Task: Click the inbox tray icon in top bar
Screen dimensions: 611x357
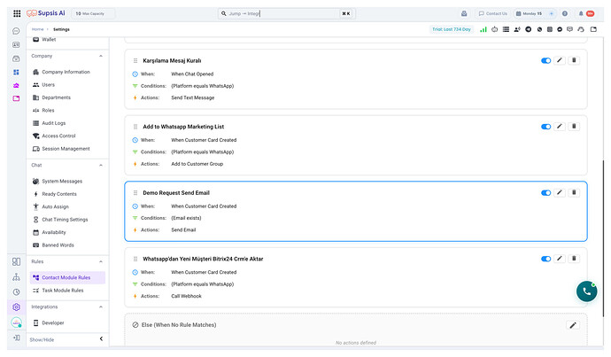Action: coord(464,13)
